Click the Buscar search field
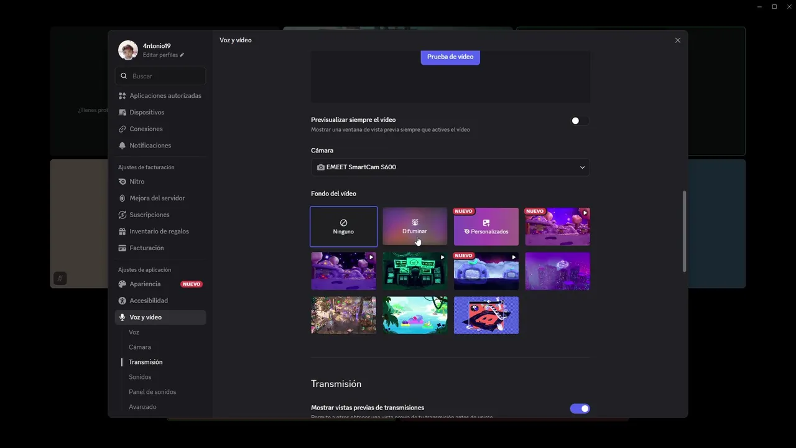The width and height of the screenshot is (796, 448). (x=160, y=76)
